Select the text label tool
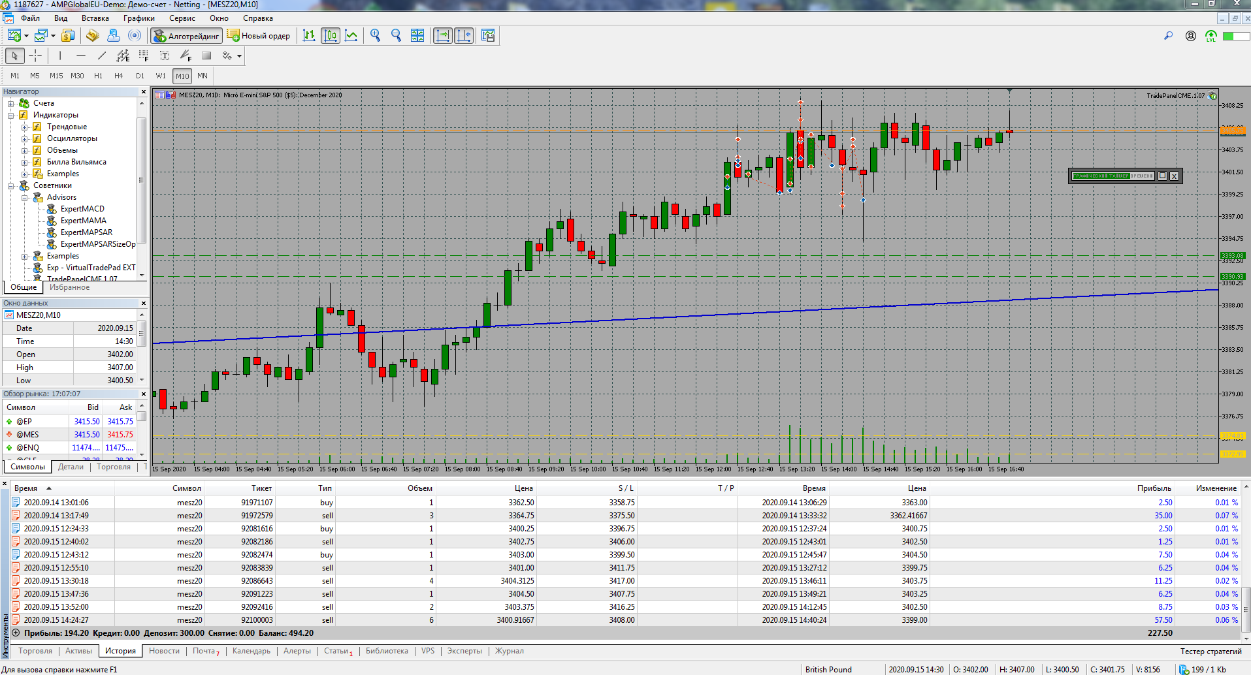The width and height of the screenshot is (1251, 675). [165, 55]
